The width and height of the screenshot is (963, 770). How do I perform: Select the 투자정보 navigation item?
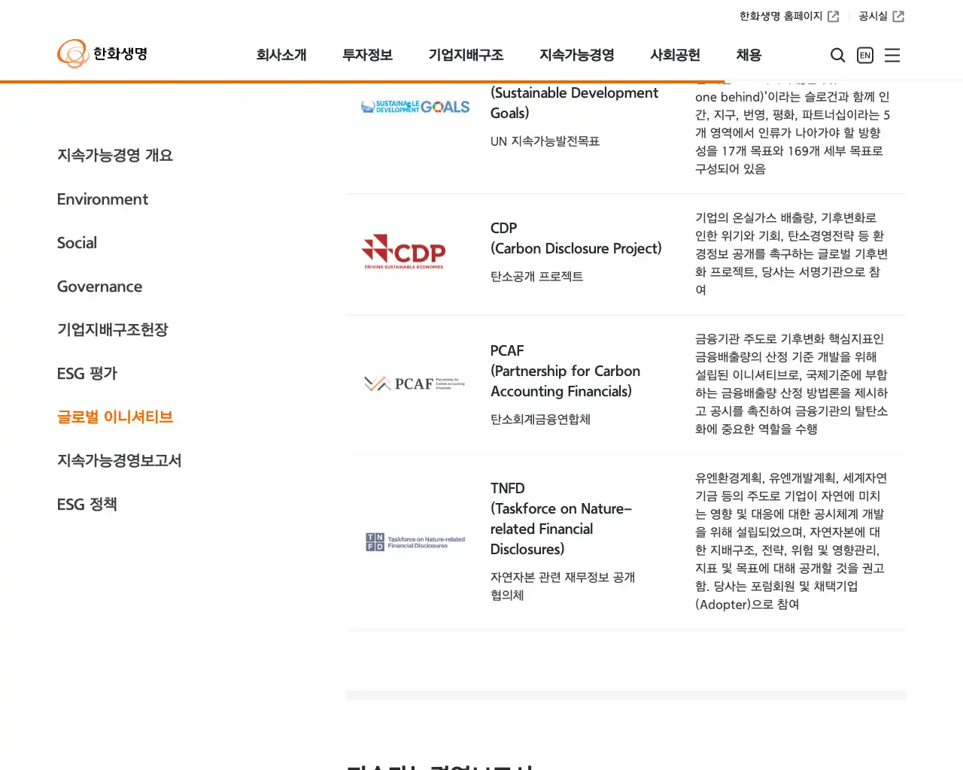pyautogui.click(x=367, y=55)
